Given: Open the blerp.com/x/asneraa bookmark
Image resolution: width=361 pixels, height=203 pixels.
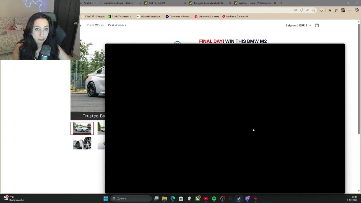Looking at the screenshot, I should [x=207, y=17].
